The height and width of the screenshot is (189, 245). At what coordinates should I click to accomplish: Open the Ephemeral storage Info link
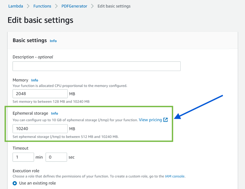pyautogui.click(x=54, y=113)
